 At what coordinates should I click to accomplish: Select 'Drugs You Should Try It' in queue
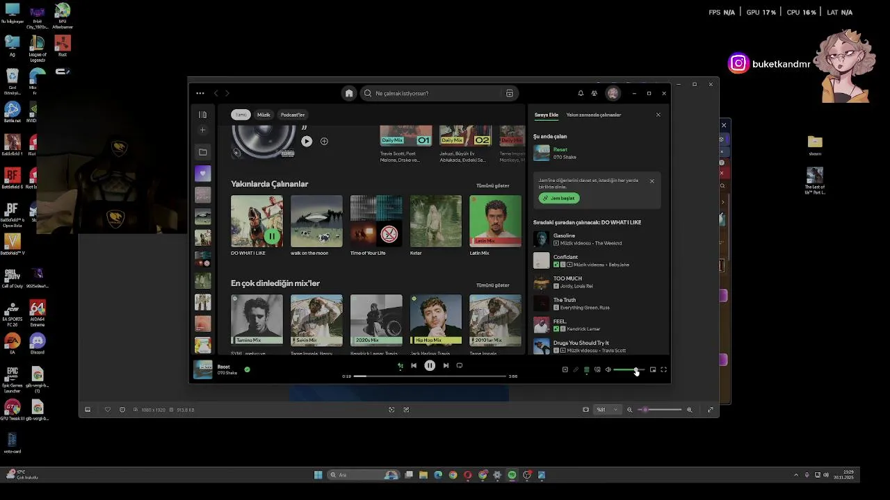597,347
